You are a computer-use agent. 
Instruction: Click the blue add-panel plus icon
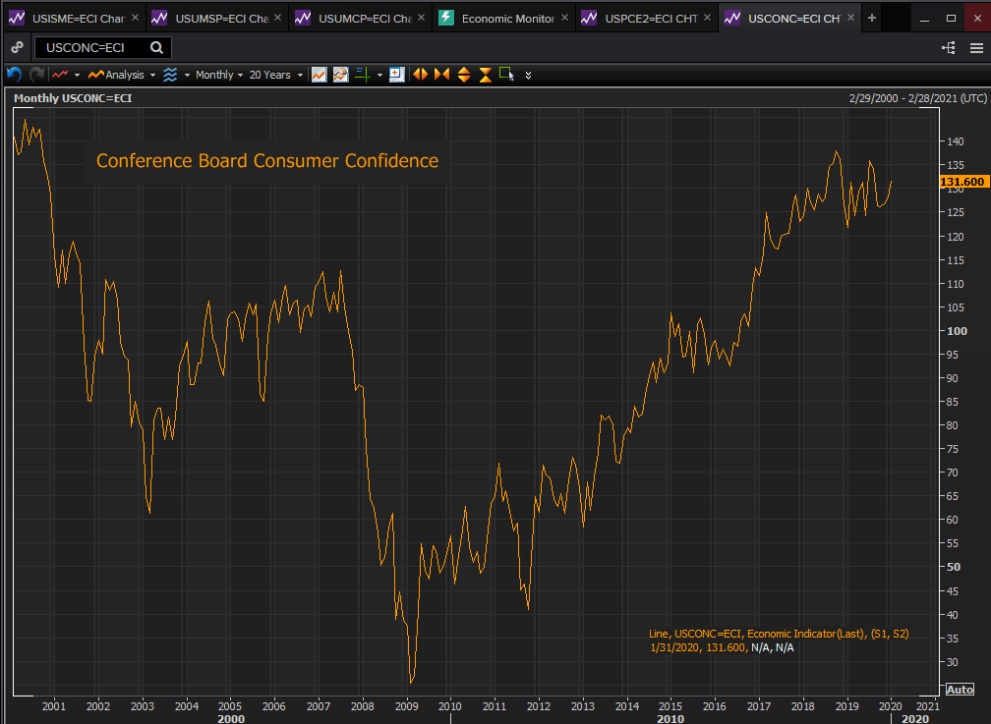pos(397,75)
